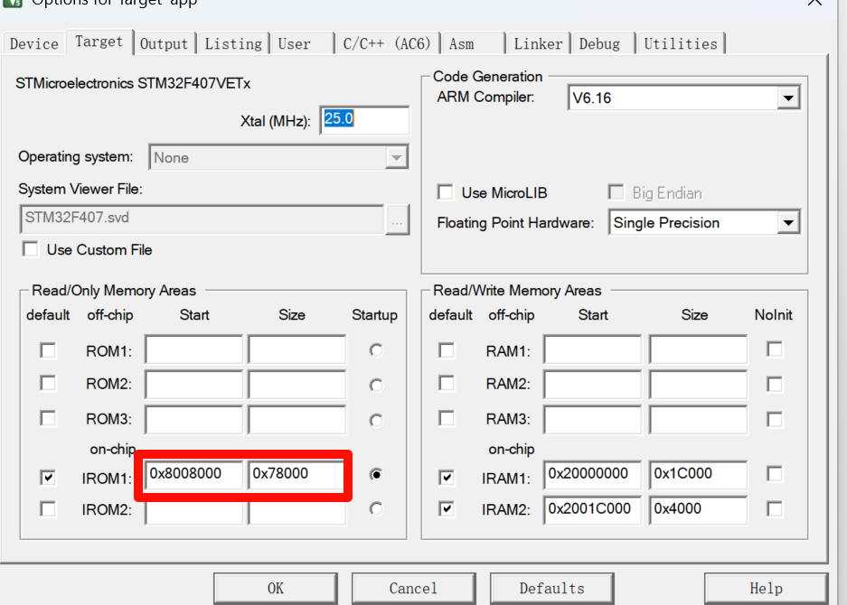
Task: Switch to the Debug tab
Action: [x=599, y=43]
